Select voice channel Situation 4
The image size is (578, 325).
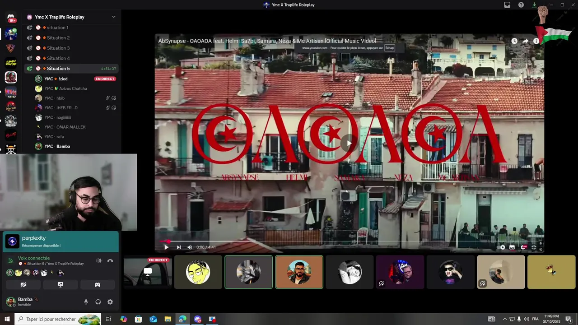coord(72,58)
